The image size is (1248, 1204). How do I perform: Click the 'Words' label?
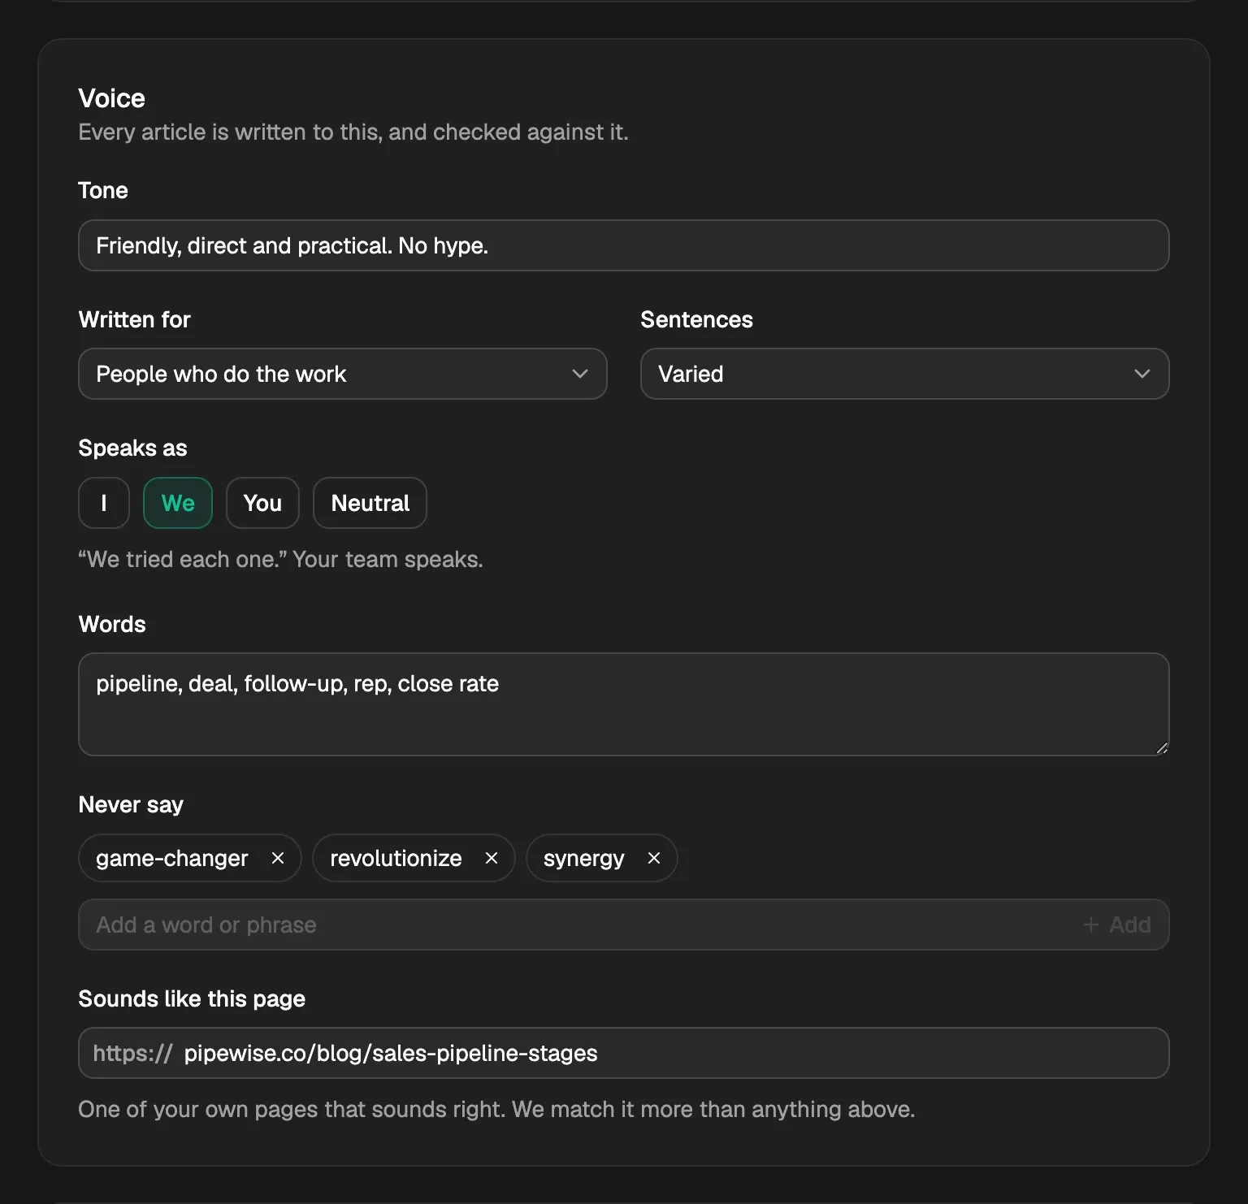pyautogui.click(x=112, y=624)
